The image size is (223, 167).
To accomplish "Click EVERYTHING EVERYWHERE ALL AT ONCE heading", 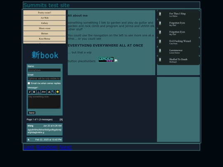I will tap(105, 45).
